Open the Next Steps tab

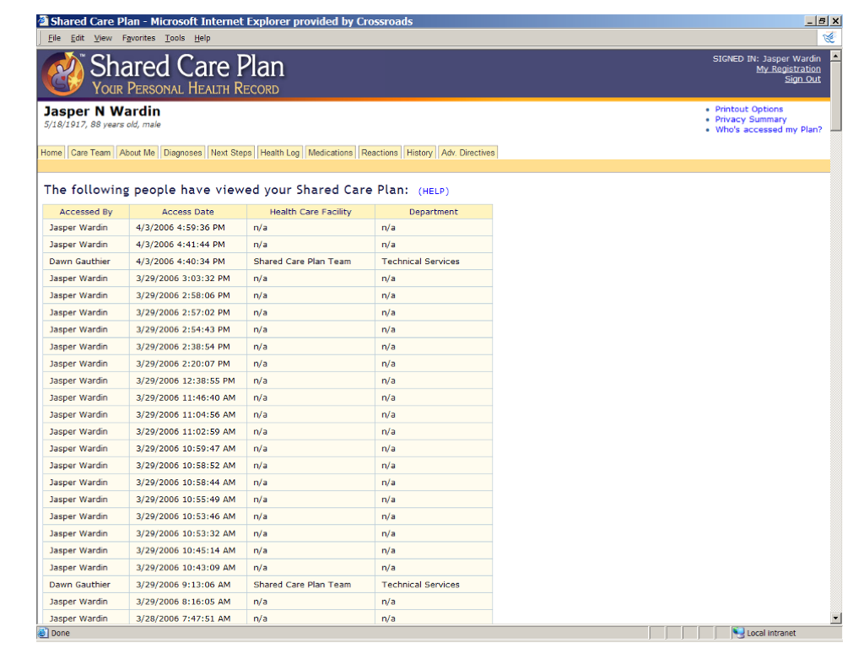pyautogui.click(x=231, y=153)
